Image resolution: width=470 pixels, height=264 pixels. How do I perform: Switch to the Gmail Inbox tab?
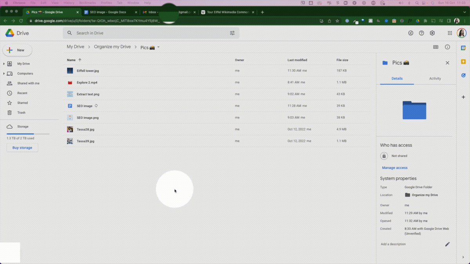point(168,12)
